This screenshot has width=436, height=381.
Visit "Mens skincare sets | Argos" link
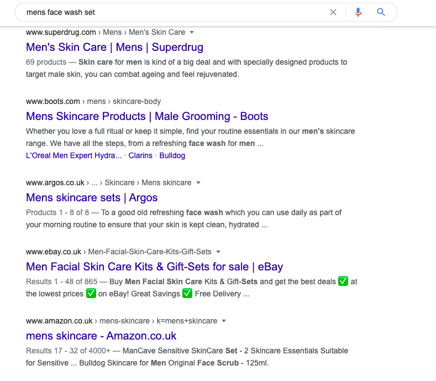pos(92,198)
